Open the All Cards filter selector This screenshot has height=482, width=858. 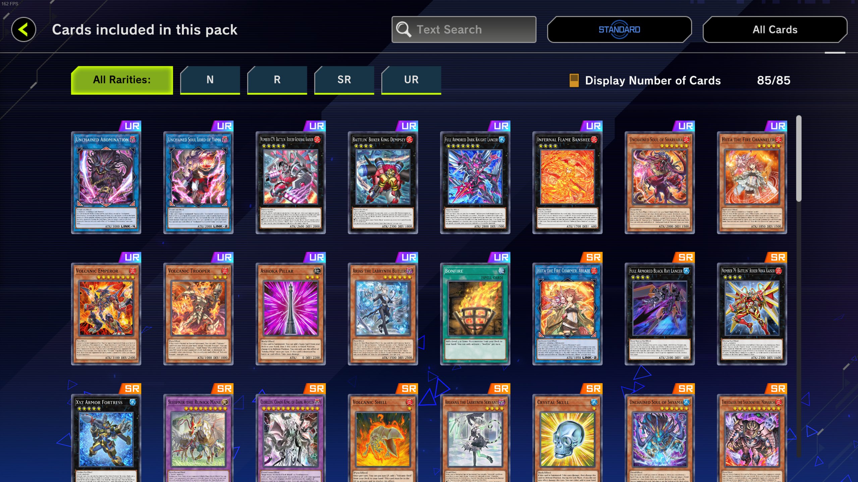[775, 29]
